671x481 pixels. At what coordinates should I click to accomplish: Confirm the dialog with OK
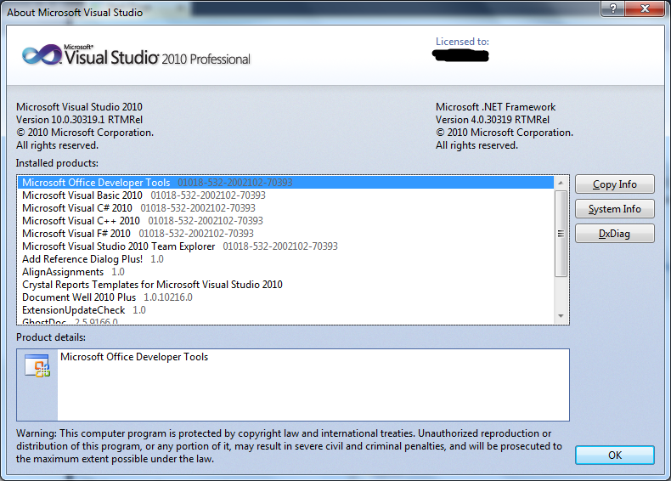tap(614, 455)
